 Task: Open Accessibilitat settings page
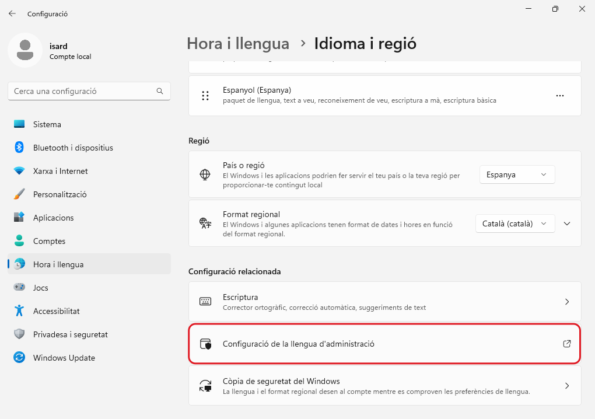click(x=56, y=311)
